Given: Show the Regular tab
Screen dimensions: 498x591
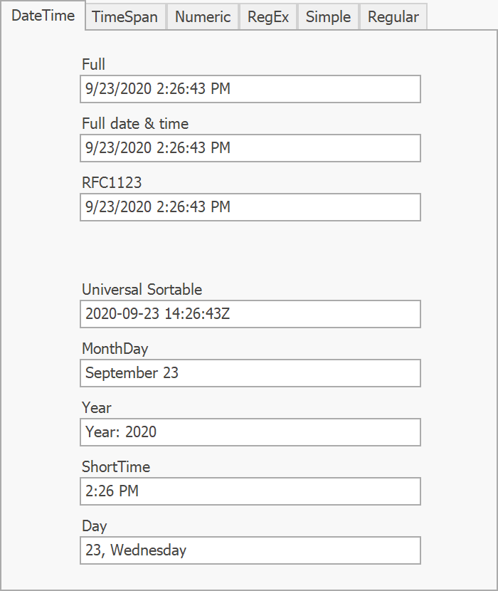Looking at the screenshot, I should click(x=393, y=17).
